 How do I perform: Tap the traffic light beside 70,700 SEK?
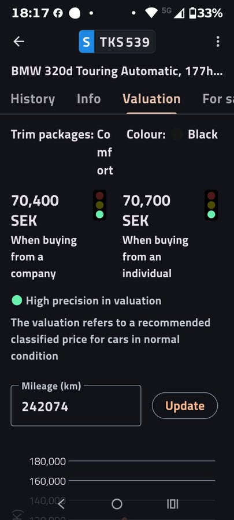point(211,205)
